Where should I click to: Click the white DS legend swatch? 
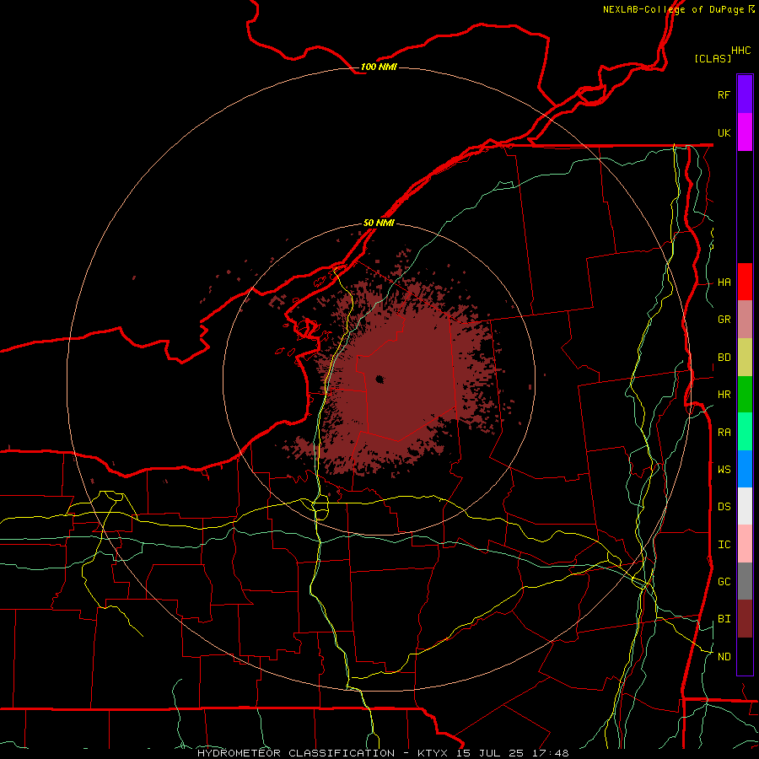745,506
